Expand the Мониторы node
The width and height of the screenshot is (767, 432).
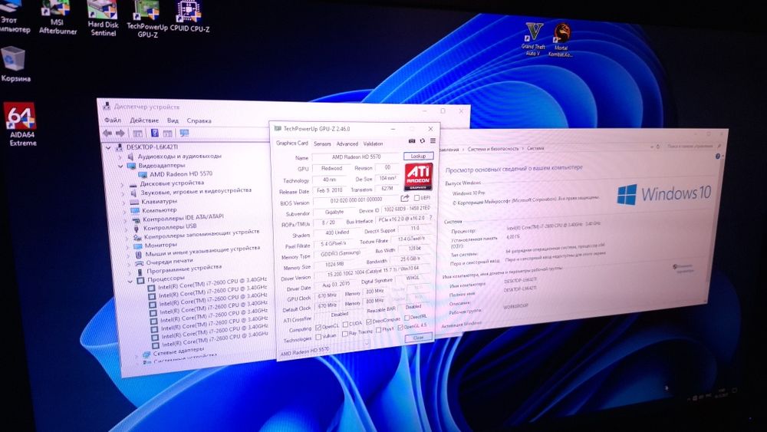[x=127, y=246]
